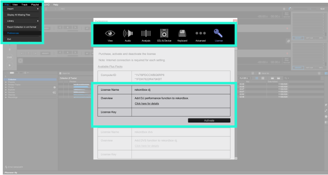Expand the Import submenu
Image resolution: width=328 pixels, height=175 pixels.
pos(22,9)
